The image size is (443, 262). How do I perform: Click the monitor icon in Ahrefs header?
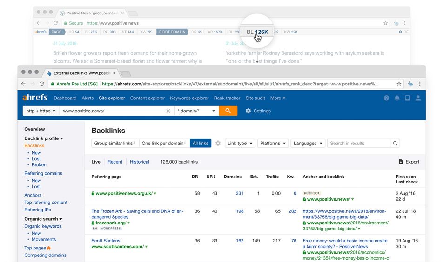pyautogui.click(x=408, y=98)
